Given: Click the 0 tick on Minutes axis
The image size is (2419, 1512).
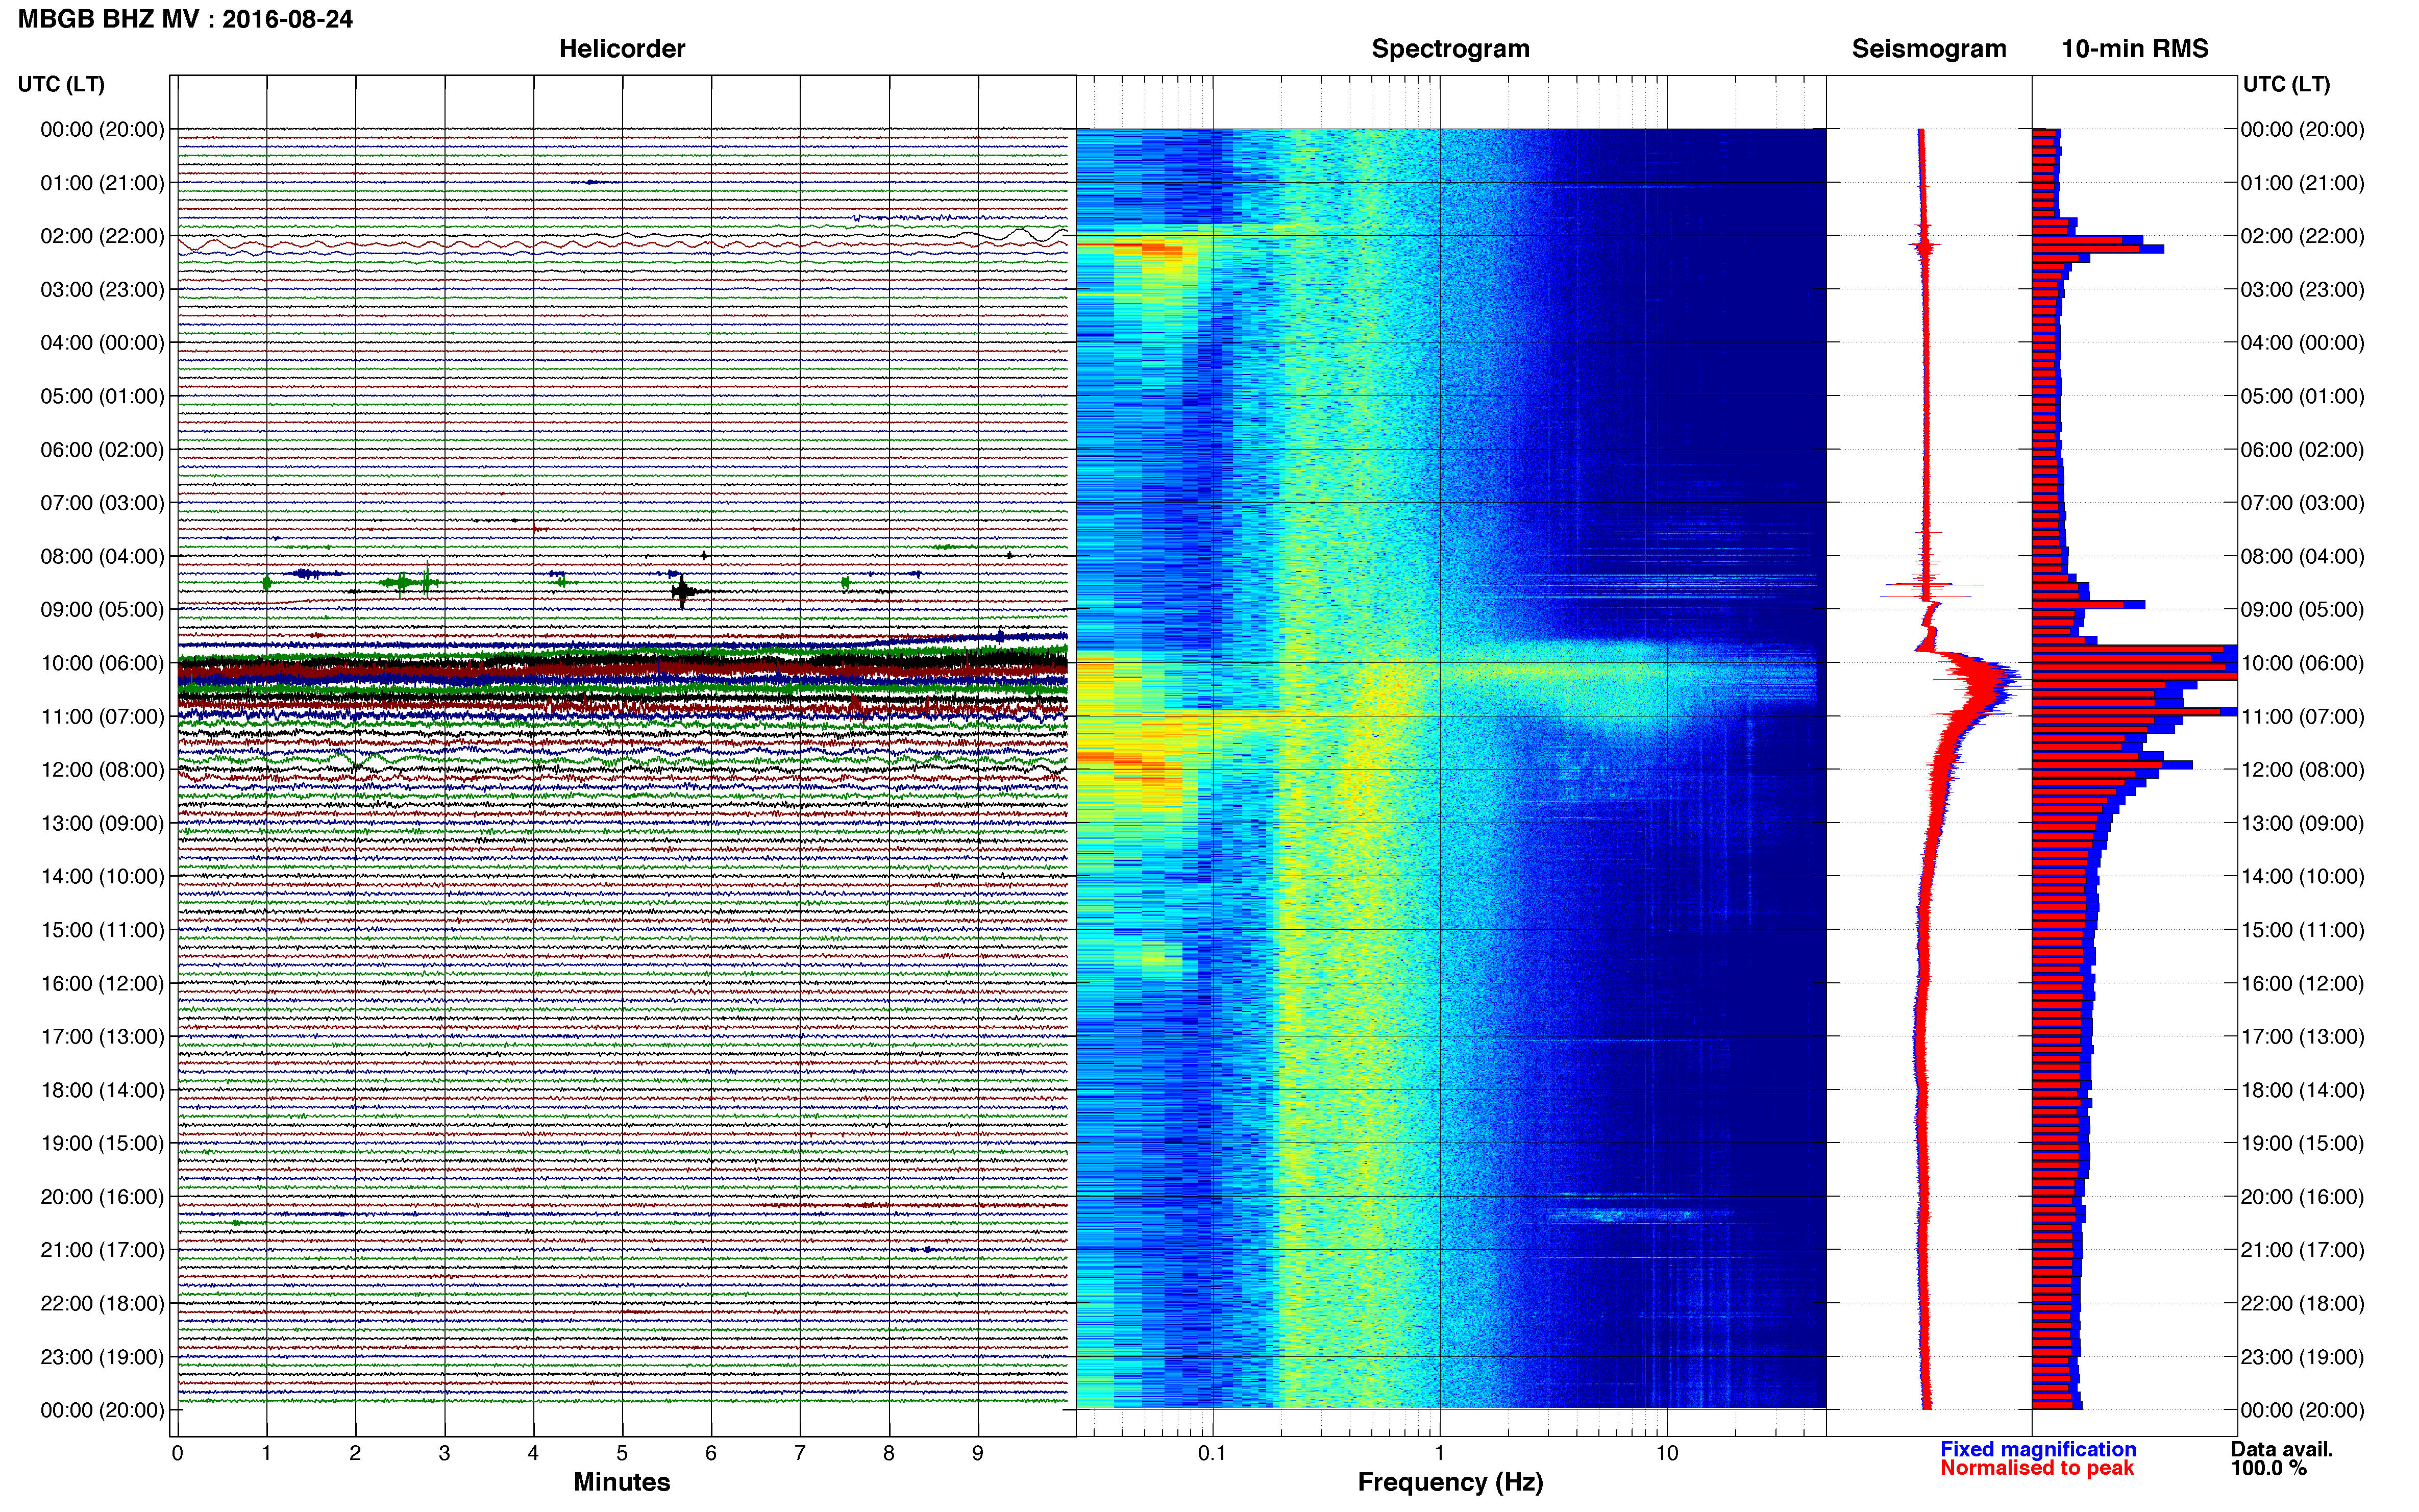Looking at the screenshot, I should tap(177, 1453).
